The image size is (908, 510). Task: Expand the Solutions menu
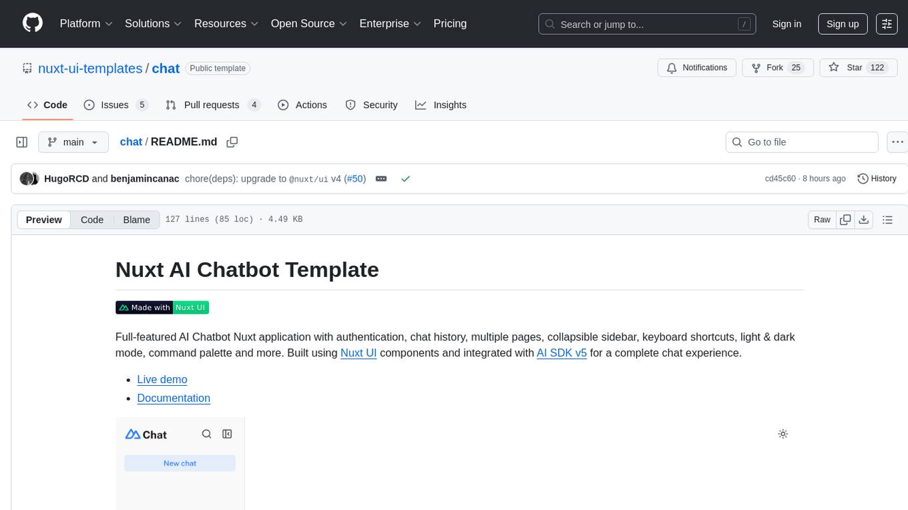[x=154, y=23]
